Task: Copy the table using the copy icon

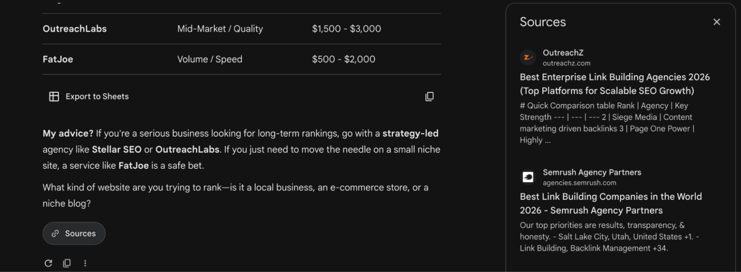Action: tap(429, 97)
